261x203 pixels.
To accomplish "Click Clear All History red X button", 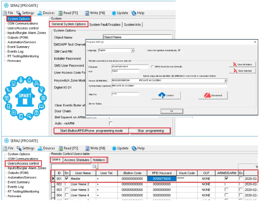I will pos(242,64).
